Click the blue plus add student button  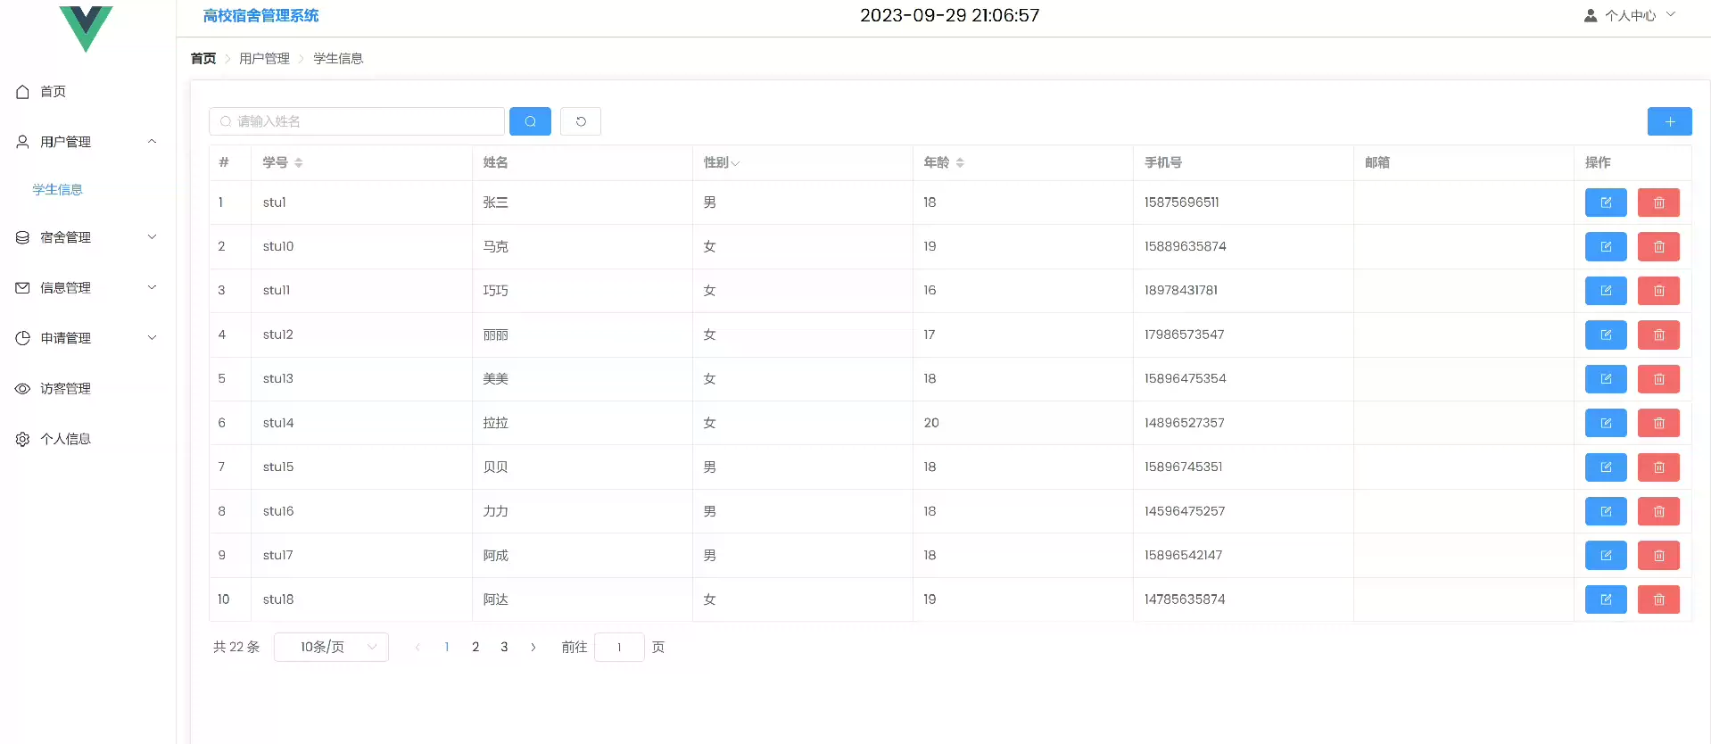click(1669, 121)
